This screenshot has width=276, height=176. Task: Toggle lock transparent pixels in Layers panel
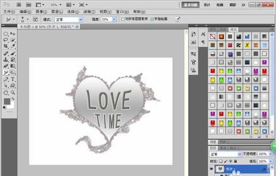[x=221, y=161]
